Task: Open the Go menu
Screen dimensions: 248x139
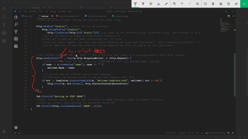Action: pyautogui.click(x=46, y=11)
